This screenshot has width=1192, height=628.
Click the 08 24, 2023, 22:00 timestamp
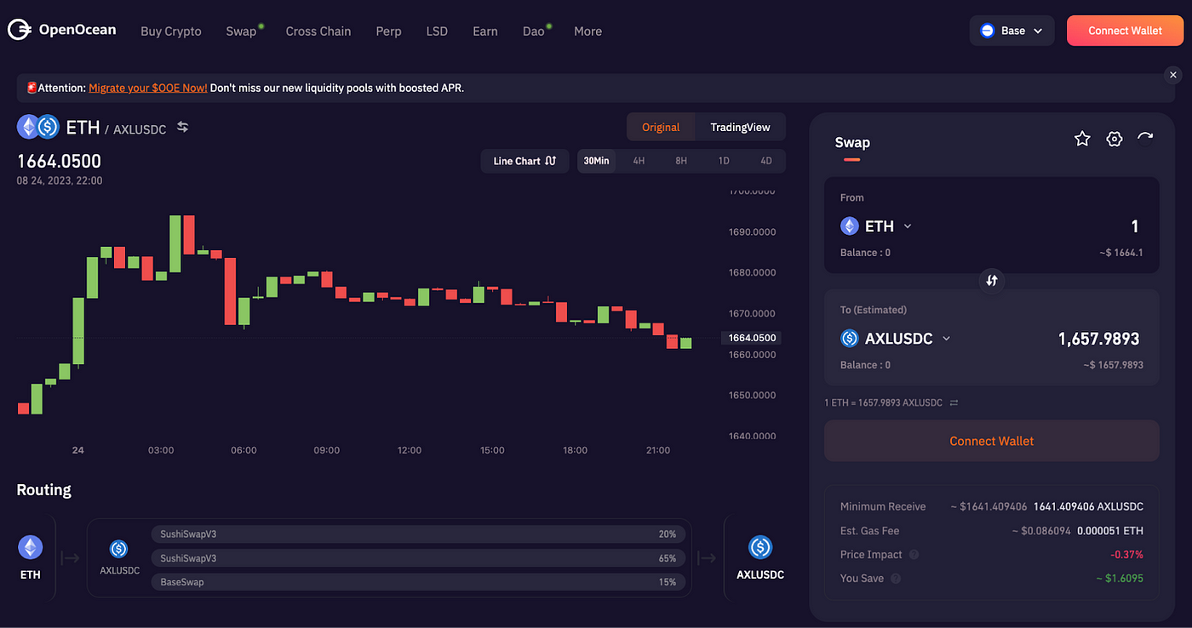click(x=60, y=180)
